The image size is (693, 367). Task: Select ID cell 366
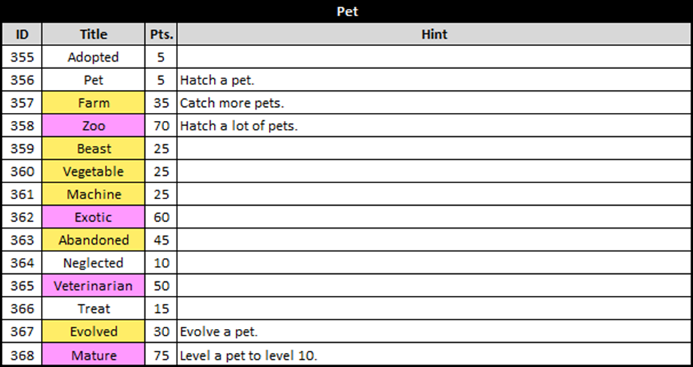(22, 308)
